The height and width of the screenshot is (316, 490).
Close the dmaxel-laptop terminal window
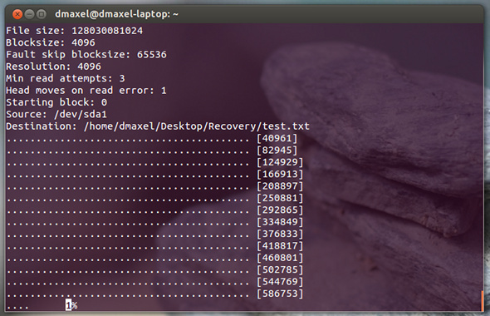pyautogui.click(x=17, y=14)
